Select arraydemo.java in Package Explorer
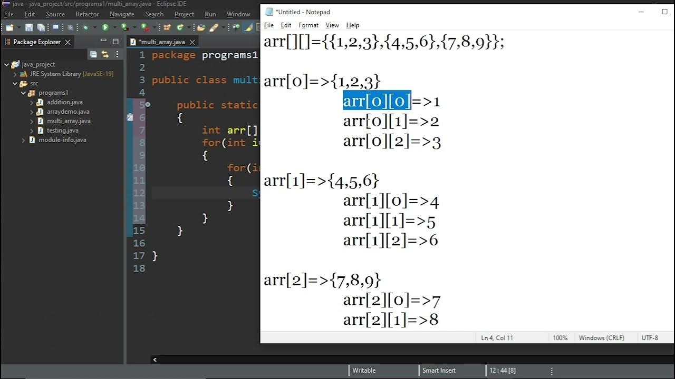This screenshot has width=675, height=379. (x=68, y=112)
